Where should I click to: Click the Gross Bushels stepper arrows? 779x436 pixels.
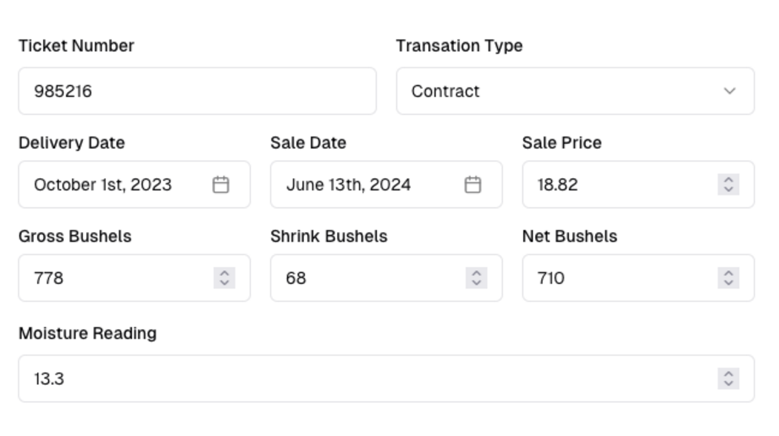click(x=224, y=278)
